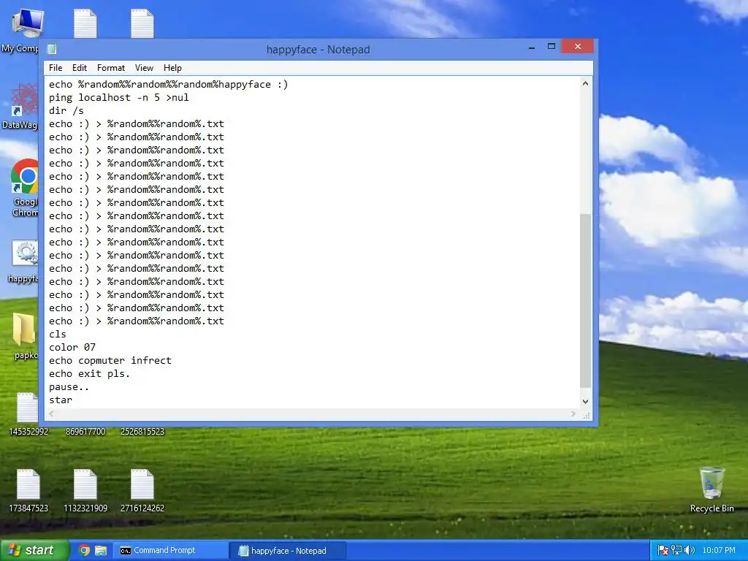748x561 pixels.
Task: Click the horizontal scrollbar right arrow
Action: 573,414
